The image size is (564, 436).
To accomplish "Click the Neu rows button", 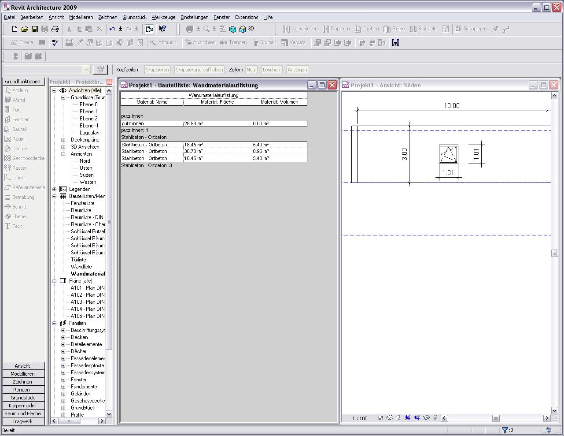I will [251, 70].
